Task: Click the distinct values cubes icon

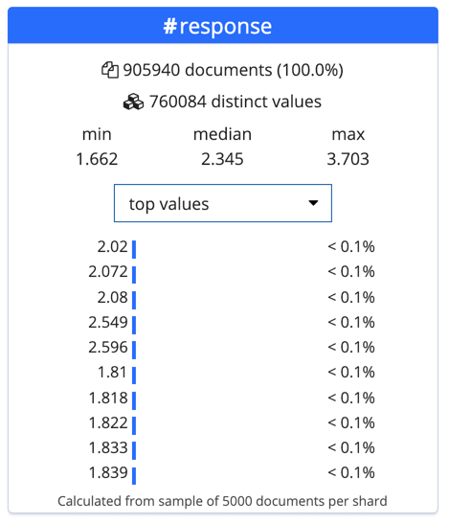Action: tap(134, 102)
